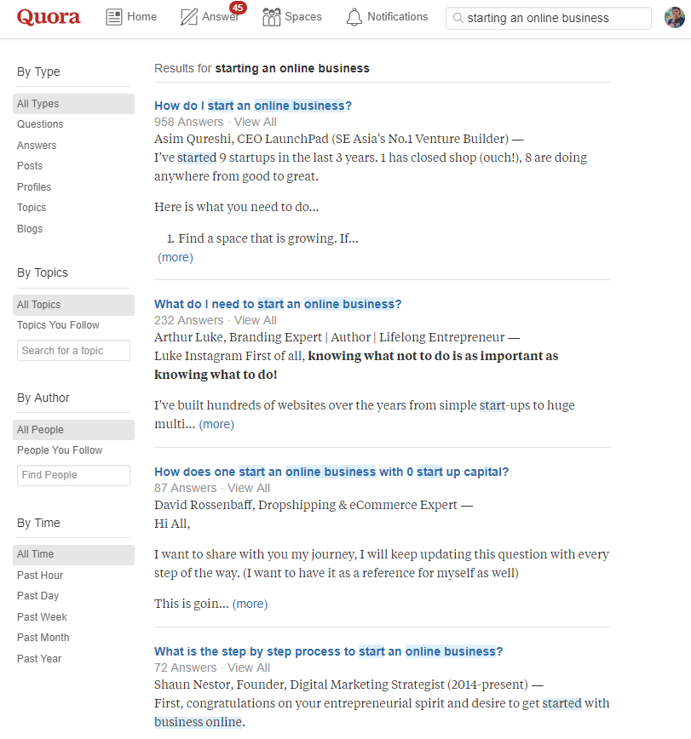This screenshot has height=739, width=691.
Task: Click the search box with 'starting an online business'
Action: [x=549, y=18]
